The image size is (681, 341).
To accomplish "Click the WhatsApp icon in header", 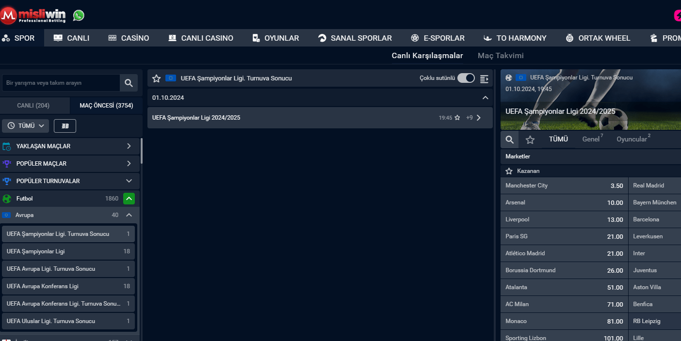I will [x=79, y=15].
